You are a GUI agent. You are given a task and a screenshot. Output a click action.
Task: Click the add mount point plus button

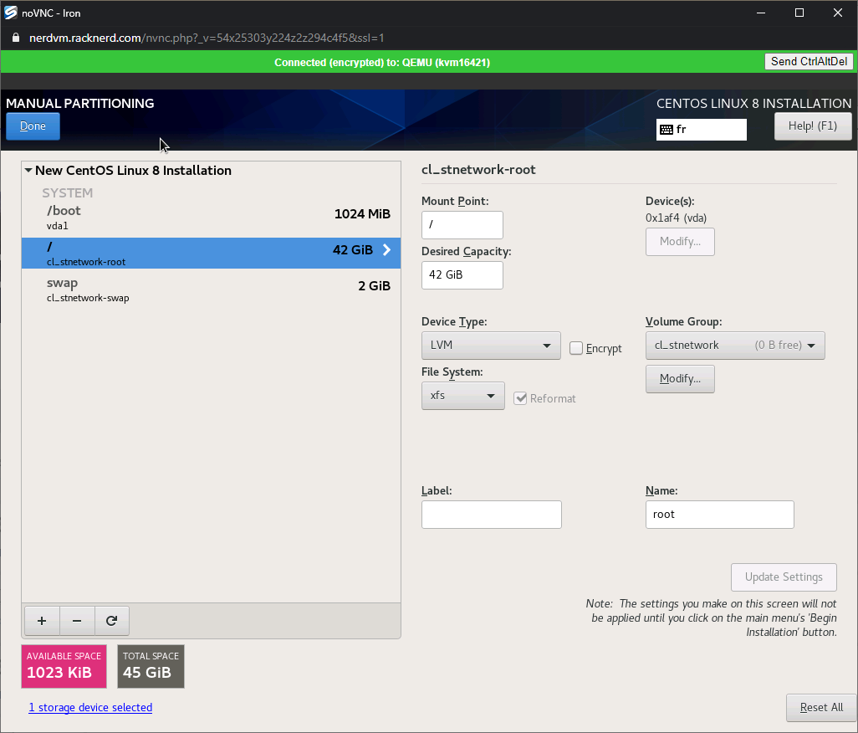tap(42, 621)
